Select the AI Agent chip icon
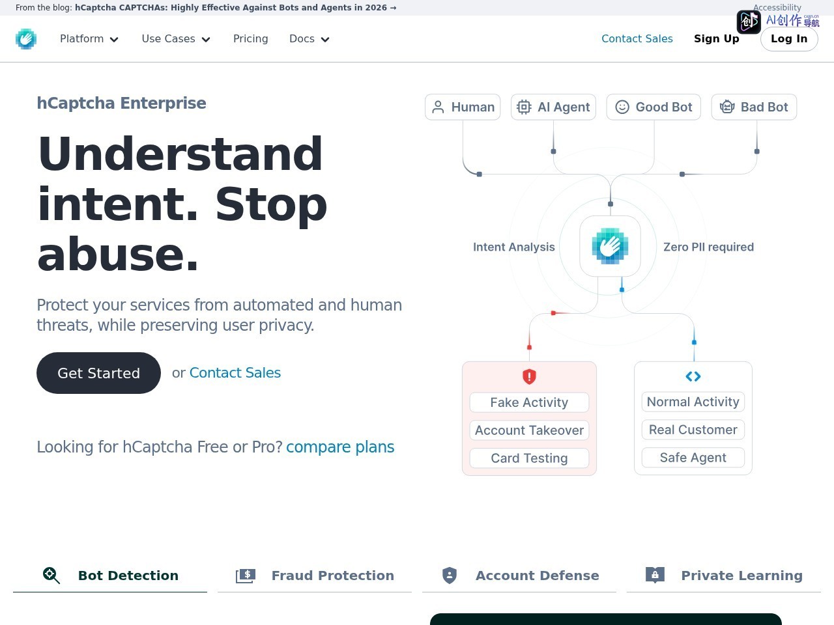The width and height of the screenshot is (834, 625). click(524, 107)
